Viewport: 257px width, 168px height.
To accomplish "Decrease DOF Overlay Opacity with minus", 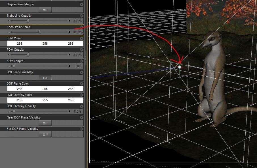I will coord(9,111).
